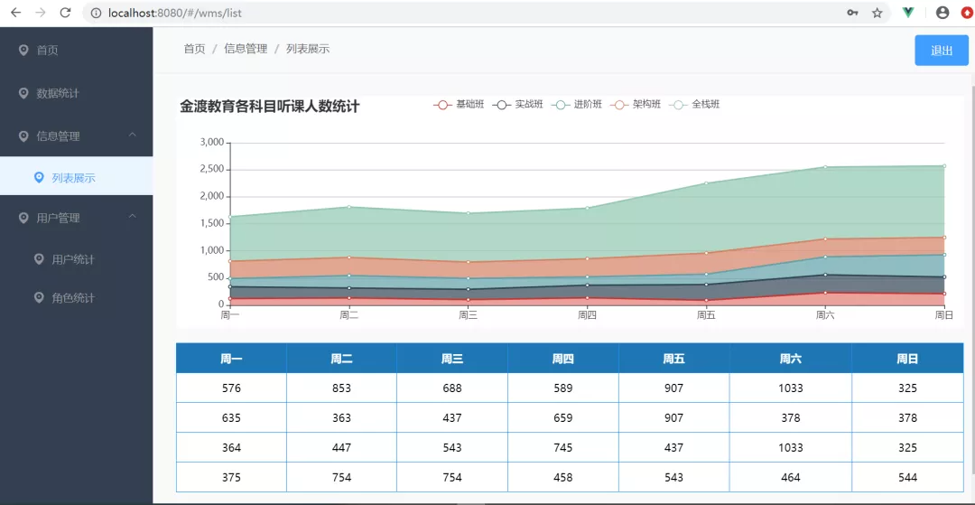This screenshot has width=975, height=505.
Task: Click the red update arrow icon
Action: pos(968,13)
